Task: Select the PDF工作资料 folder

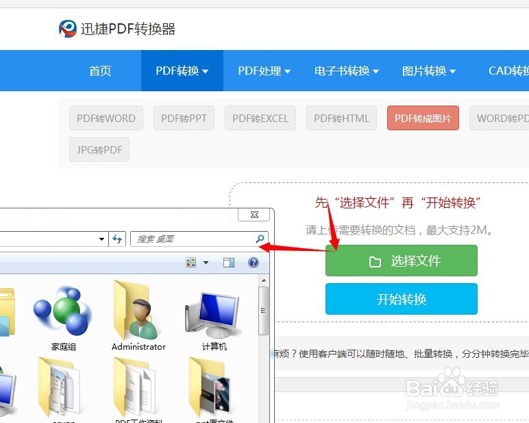Action: pos(135,388)
